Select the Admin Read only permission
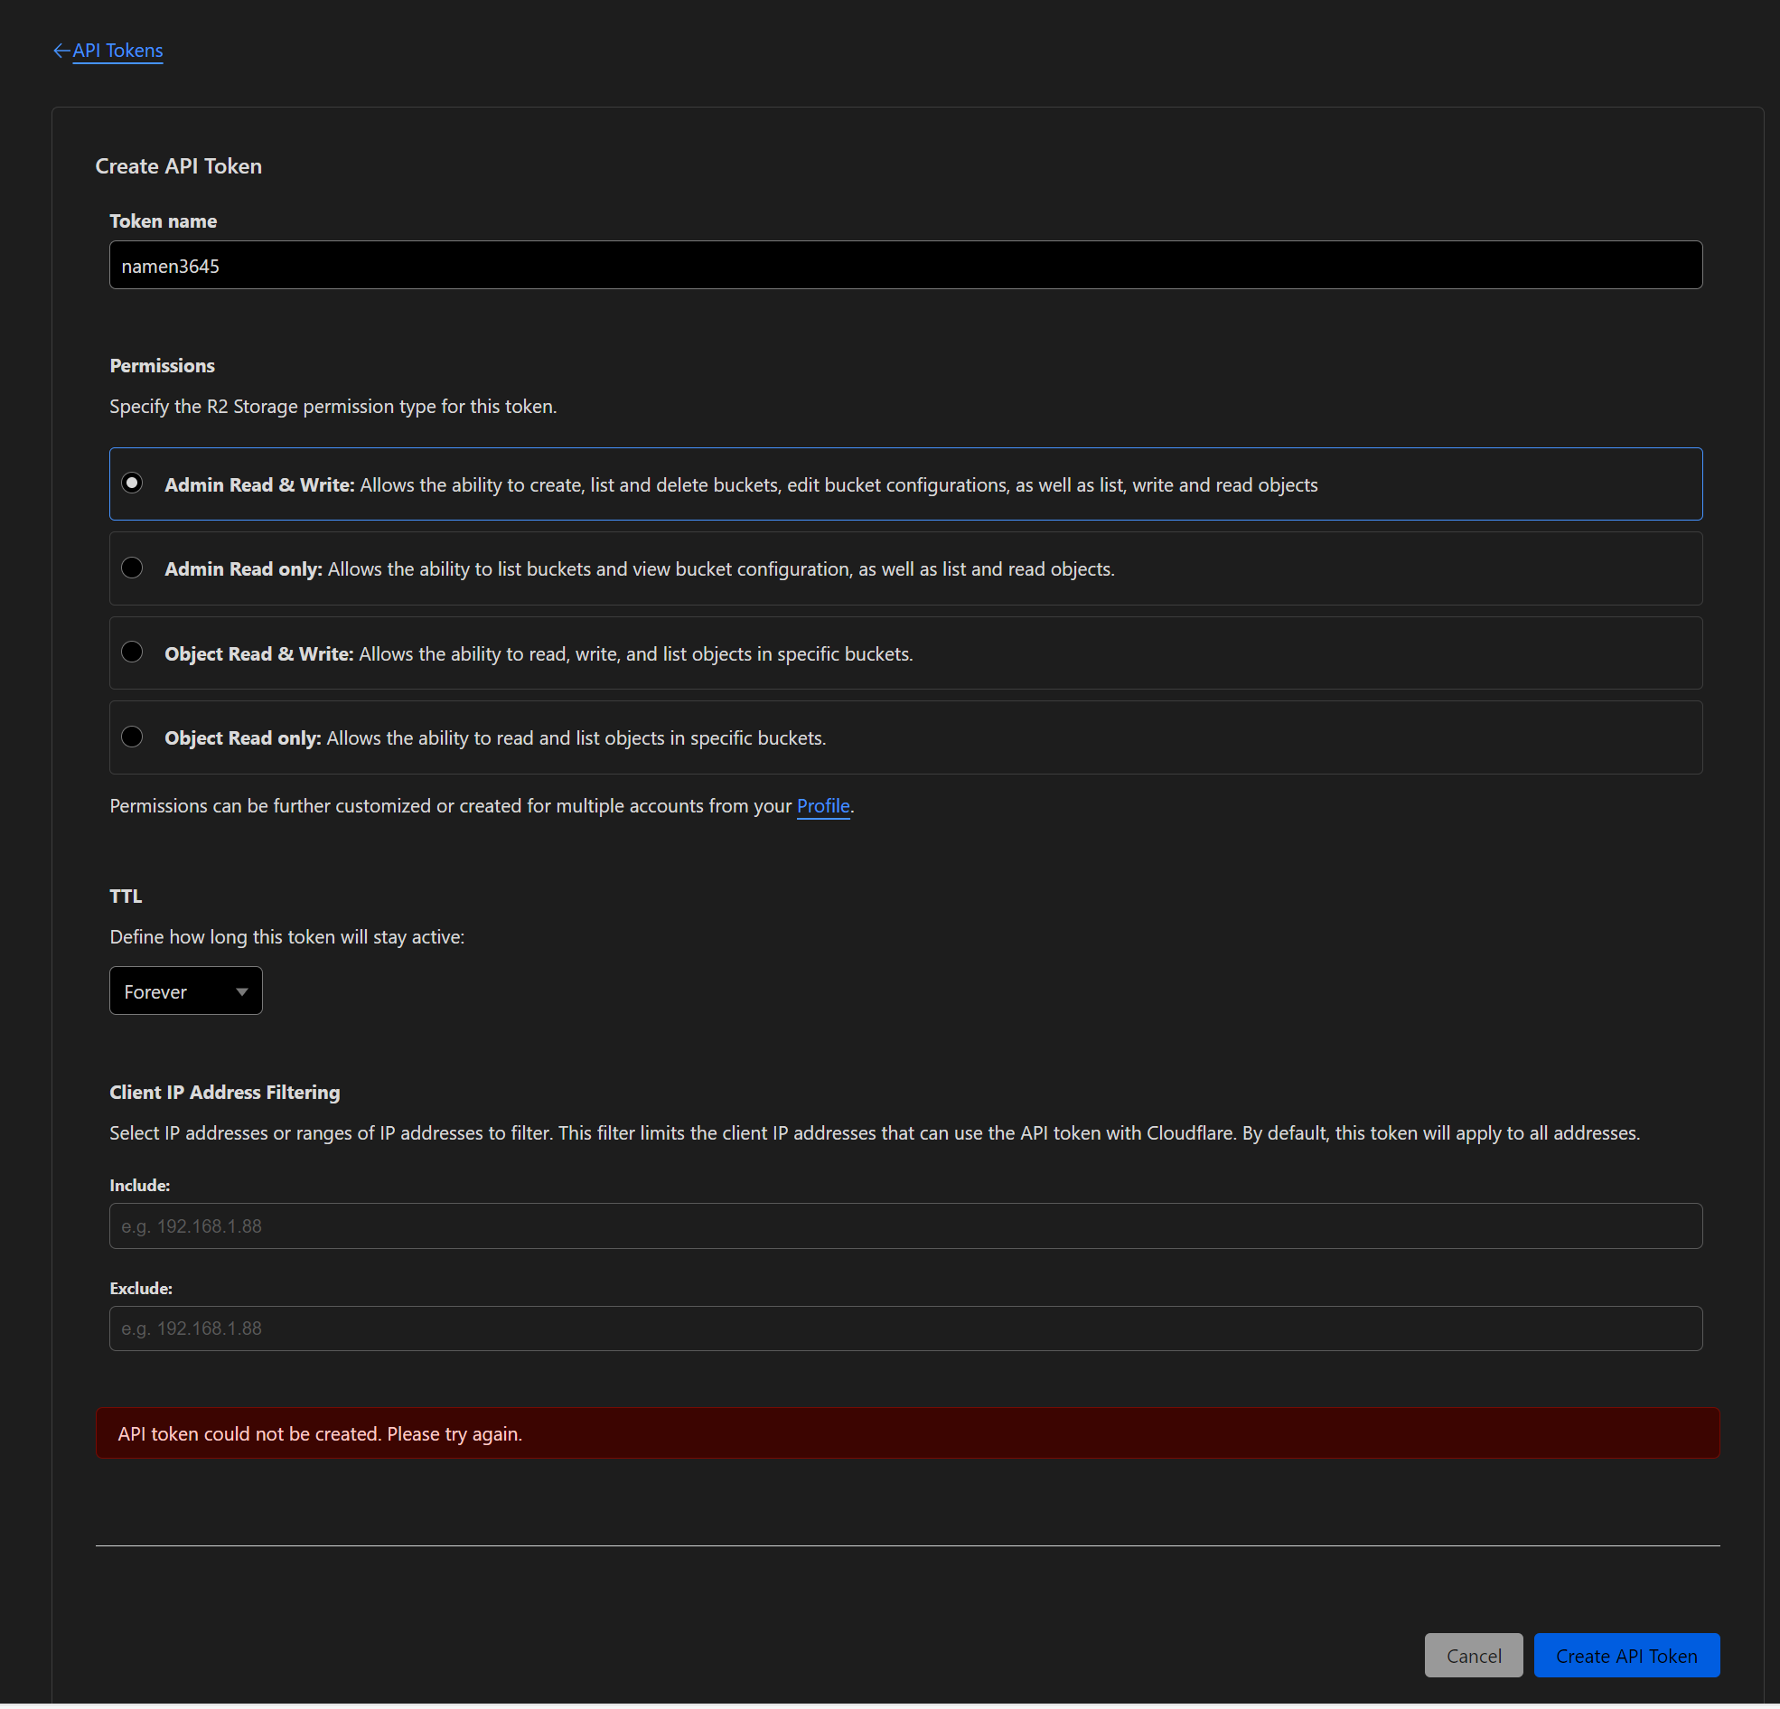Screen dimensions: 1780x1709 click(x=133, y=568)
